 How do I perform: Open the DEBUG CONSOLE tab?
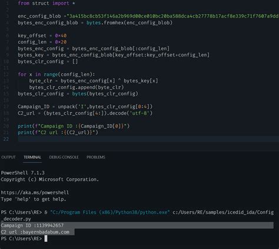coord(64,157)
